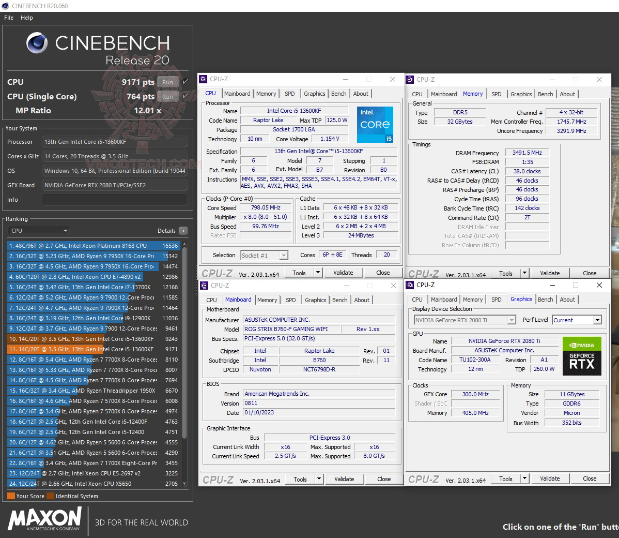This screenshot has width=619, height=538.
Task: Click the Core Speed value 798.05 MHz
Action: tap(266, 207)
